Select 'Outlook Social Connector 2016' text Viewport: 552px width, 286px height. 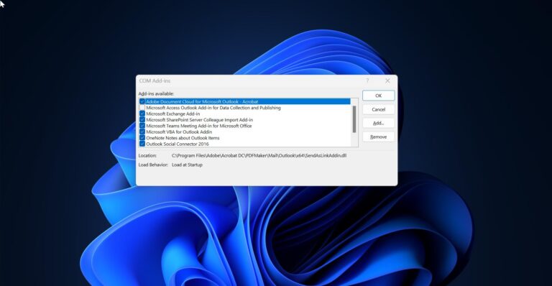coord(178,144)
